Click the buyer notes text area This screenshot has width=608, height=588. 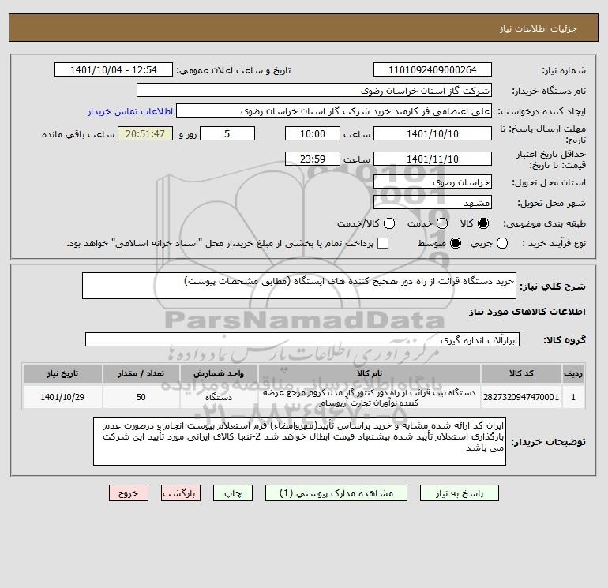(x=299, y=441)
